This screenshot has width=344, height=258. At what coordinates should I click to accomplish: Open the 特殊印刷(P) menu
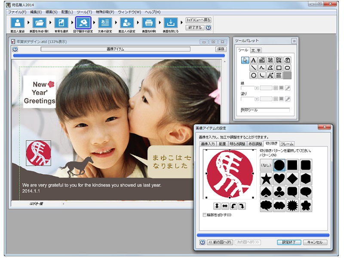coord(105,12)
